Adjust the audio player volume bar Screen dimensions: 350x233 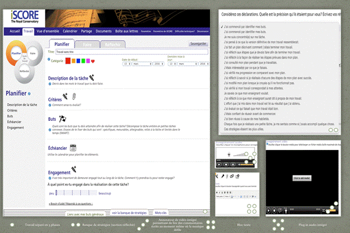point(247,164)
